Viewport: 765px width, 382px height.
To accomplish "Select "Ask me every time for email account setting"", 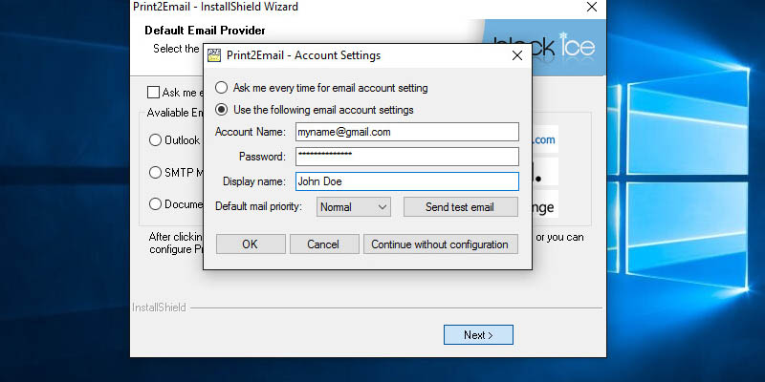I will point(222,88).
